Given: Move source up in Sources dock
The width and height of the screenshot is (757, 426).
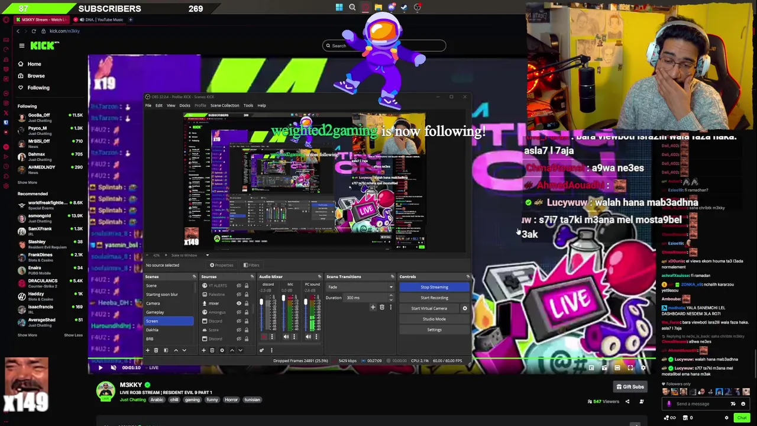Looking at the screenshot, I should coord(232,350).
